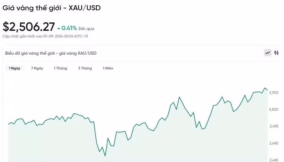
Task: Show the 1 Tháng price range
Action: coord(60,68)
